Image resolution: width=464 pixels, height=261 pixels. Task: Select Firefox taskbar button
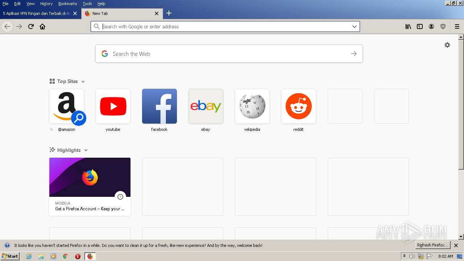pyautogui.click(x=90, y=256)
